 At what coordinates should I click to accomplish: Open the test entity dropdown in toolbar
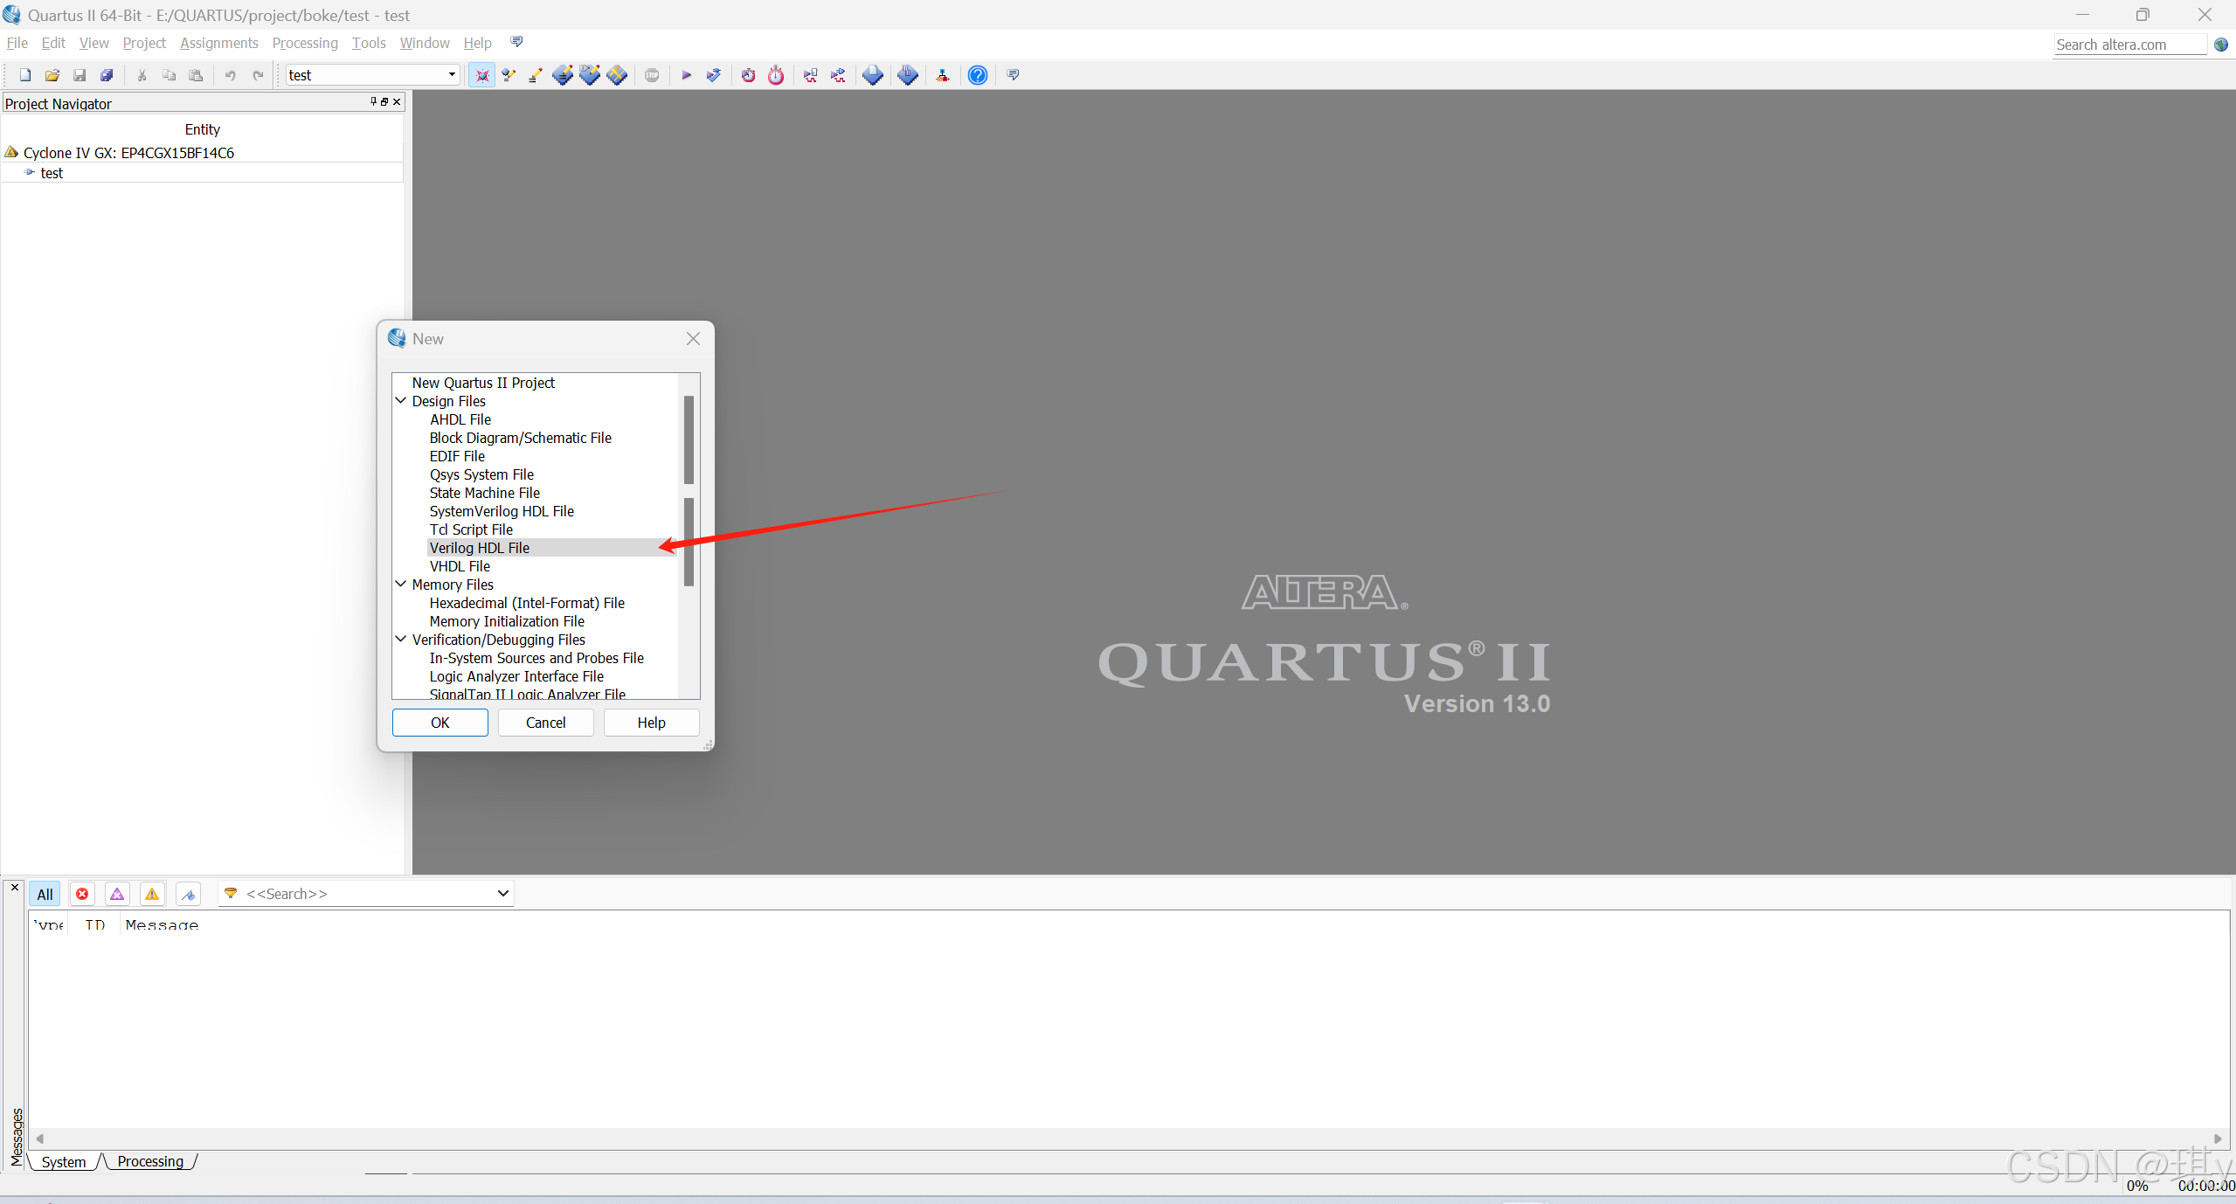452,75
